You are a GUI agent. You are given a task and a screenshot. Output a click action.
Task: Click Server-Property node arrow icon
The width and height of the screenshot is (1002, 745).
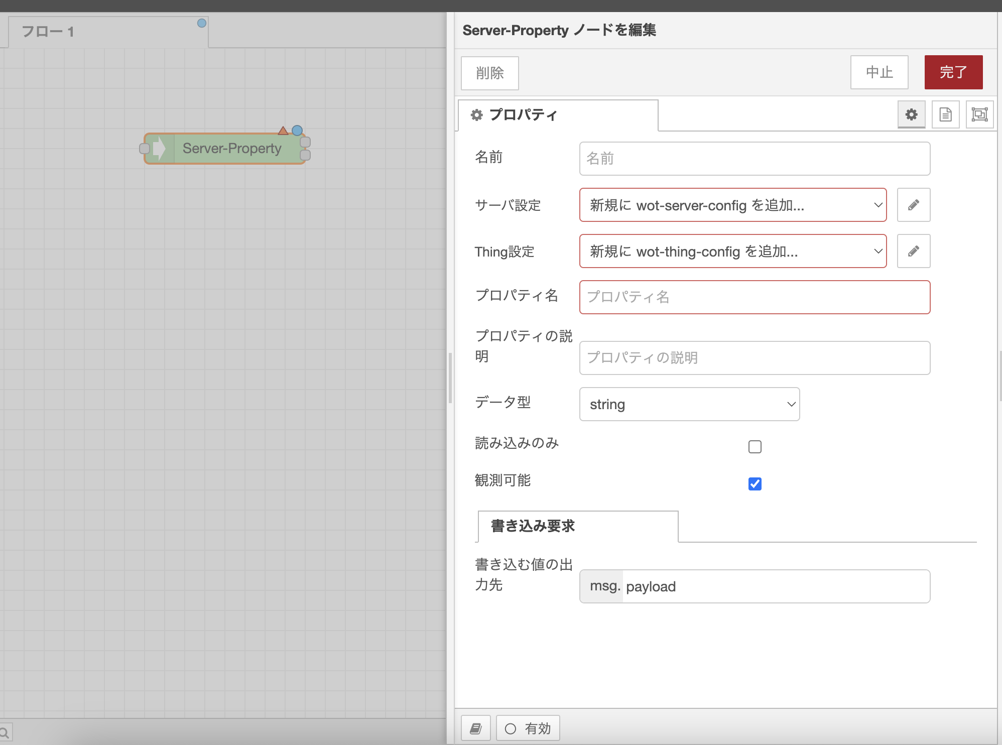[x=159, y=148]
